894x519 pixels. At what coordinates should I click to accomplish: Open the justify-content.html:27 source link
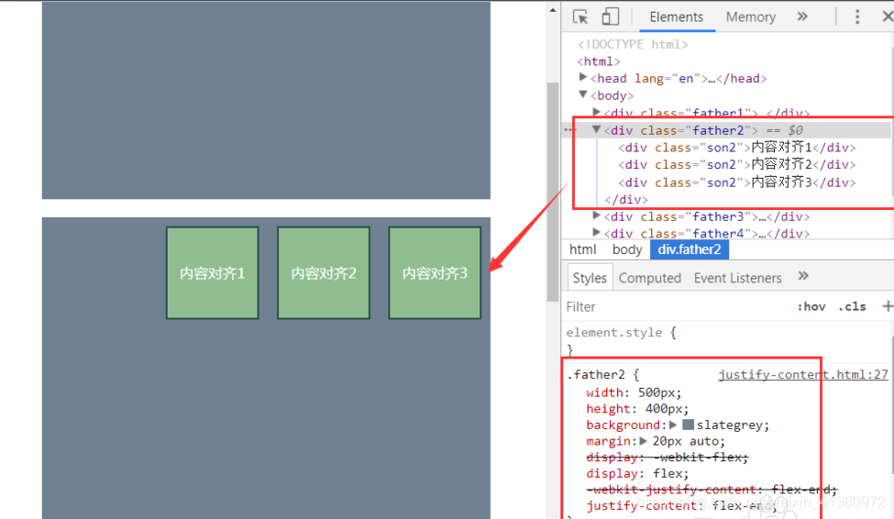tap(803, 375)
